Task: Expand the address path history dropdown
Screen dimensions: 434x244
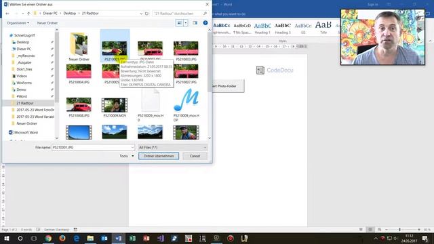Action: pos(141,14)
